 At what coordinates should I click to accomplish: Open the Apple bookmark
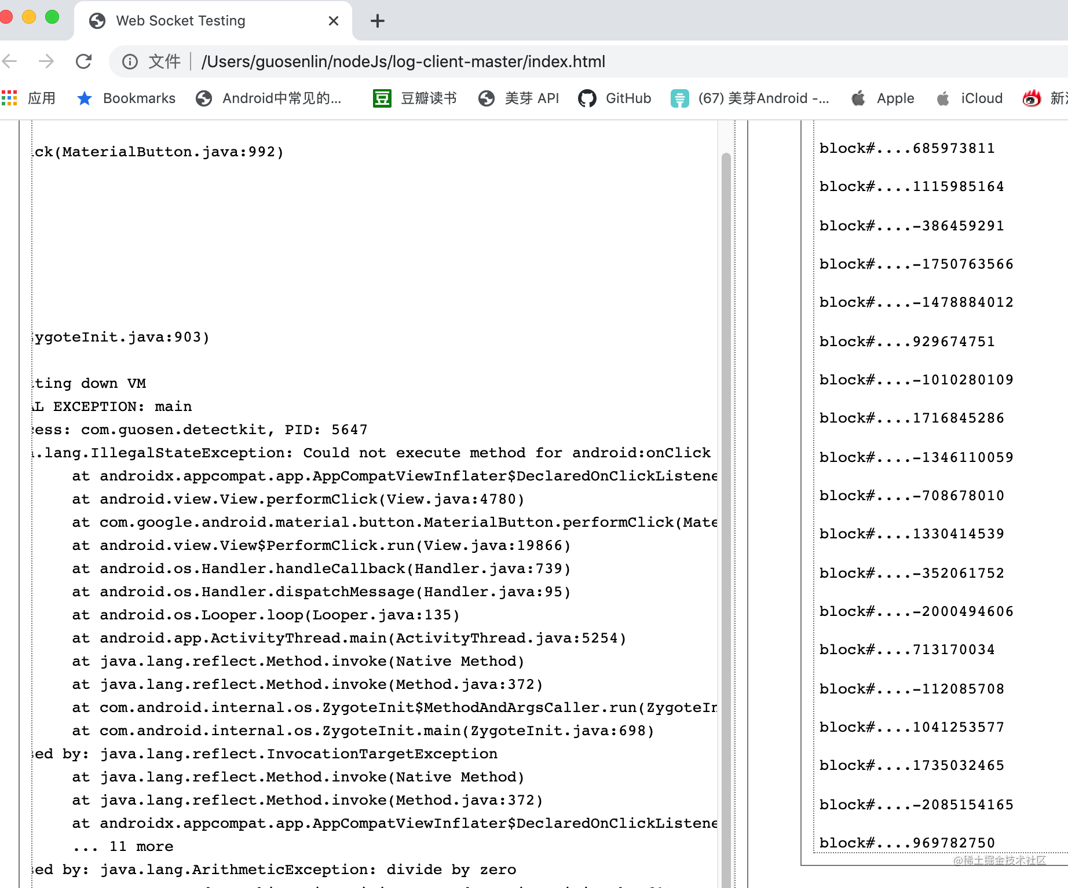[x=883, y=98]
